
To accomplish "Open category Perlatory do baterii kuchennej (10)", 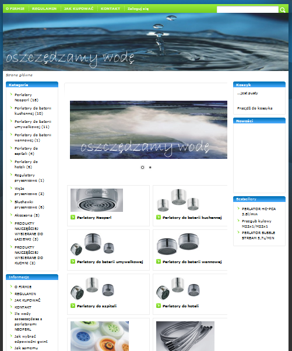I will click(33, 111).
